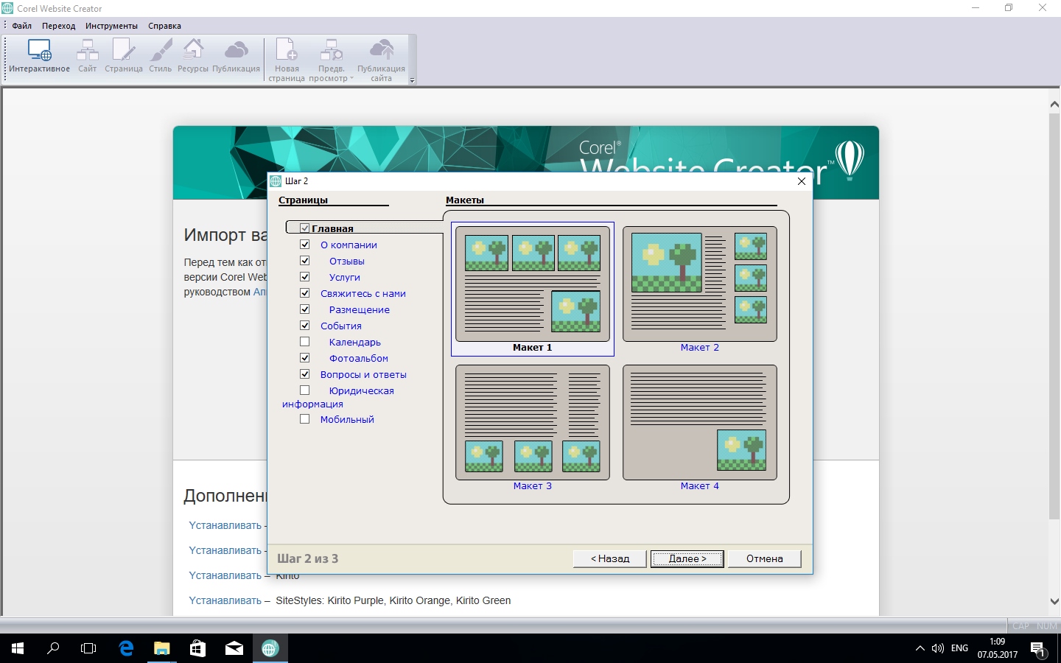Open the Справка menu

[x=164, y=26]
